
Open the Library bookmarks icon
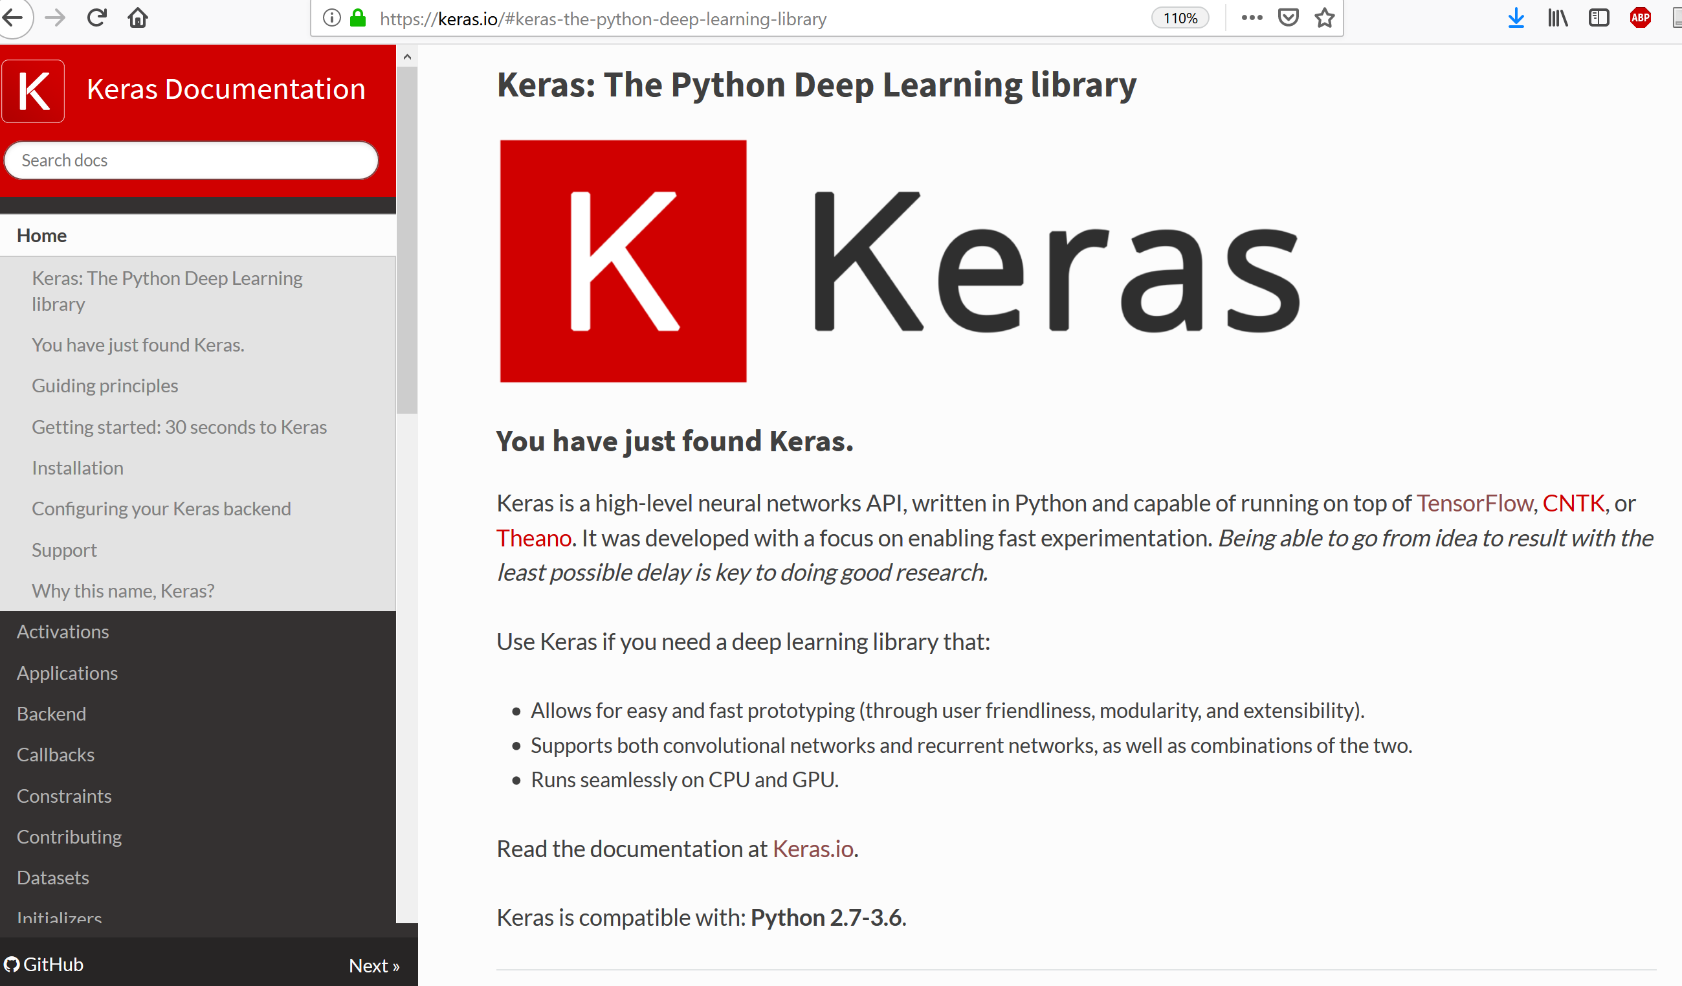(x=1557, y=18)
